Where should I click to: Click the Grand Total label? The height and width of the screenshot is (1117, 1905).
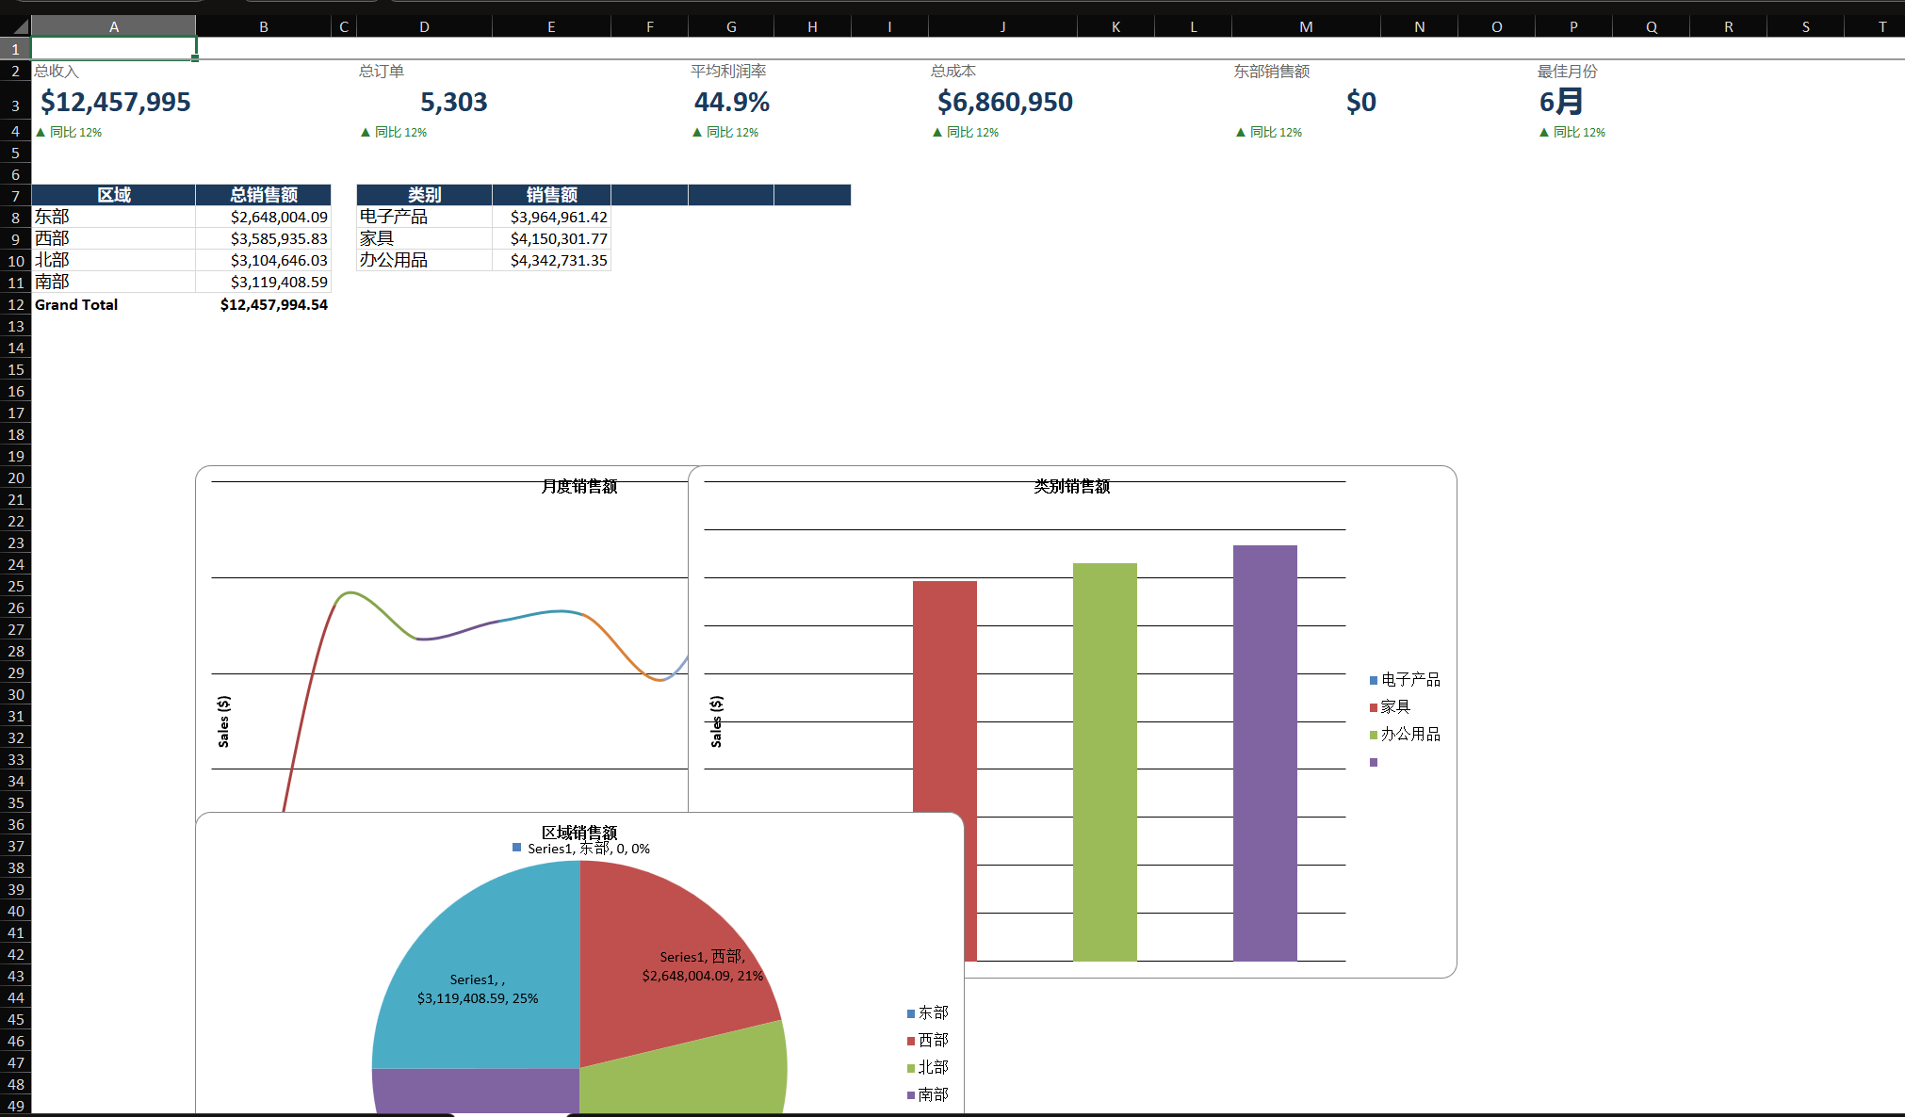(x=76, y=304)
